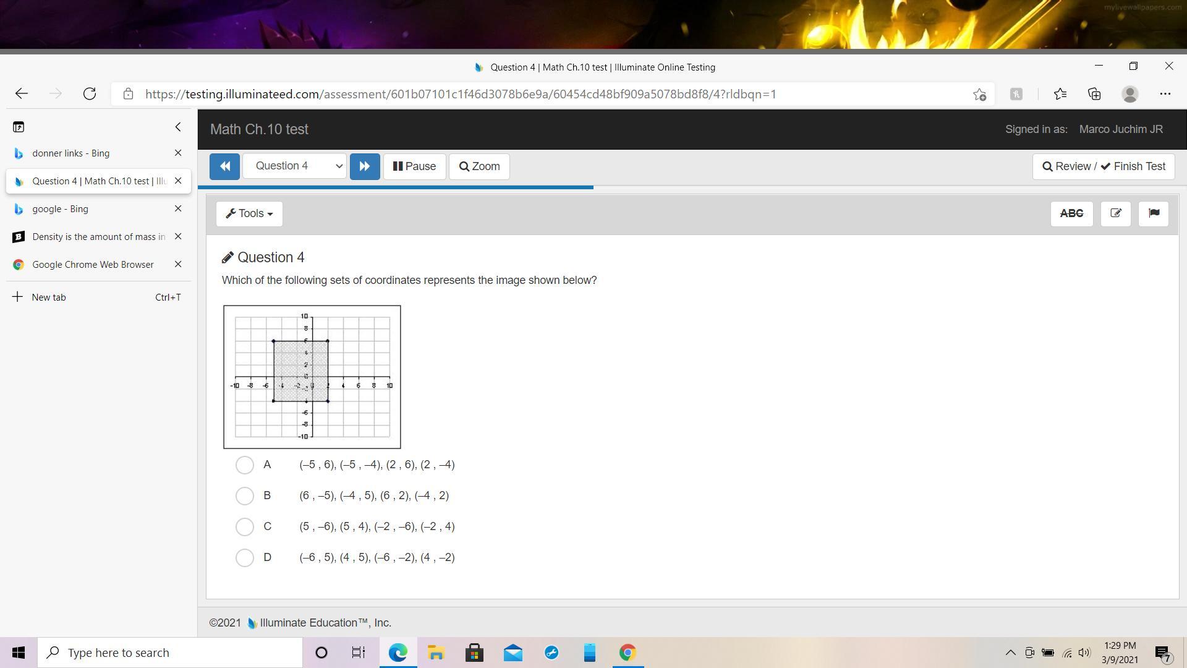Expand the Tools dropdown menu
The height and width of the screenshot is (668, 1187).
pyautogui.click(x=249, y=213)
